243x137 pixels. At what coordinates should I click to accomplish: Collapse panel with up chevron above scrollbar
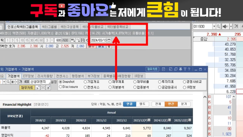coord(205,97)
